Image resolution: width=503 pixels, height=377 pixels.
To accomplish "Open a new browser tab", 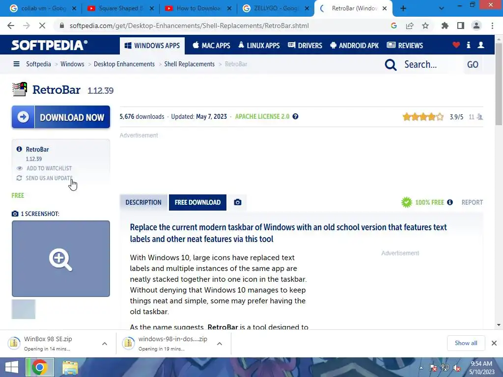I will pyautogui.click(x=403, y=8).
